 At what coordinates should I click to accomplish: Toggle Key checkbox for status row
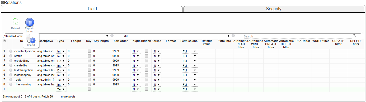[x=89, y=56]
